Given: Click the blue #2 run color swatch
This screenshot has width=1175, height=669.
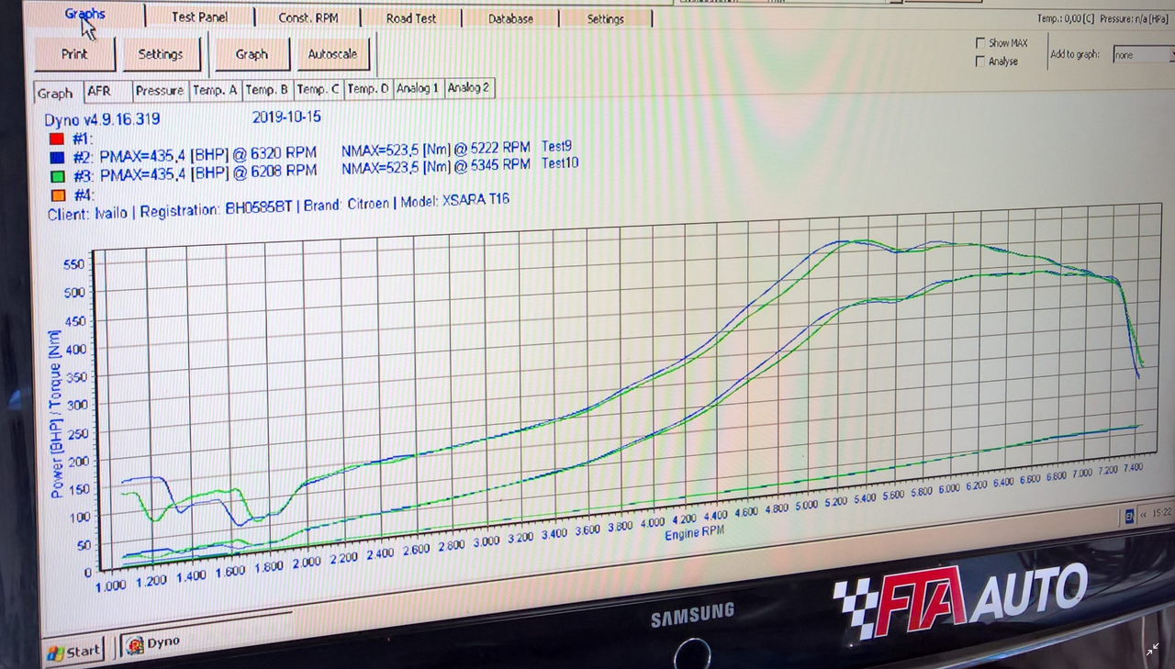Looking at the screenshot, I should (x=57, y=157).
